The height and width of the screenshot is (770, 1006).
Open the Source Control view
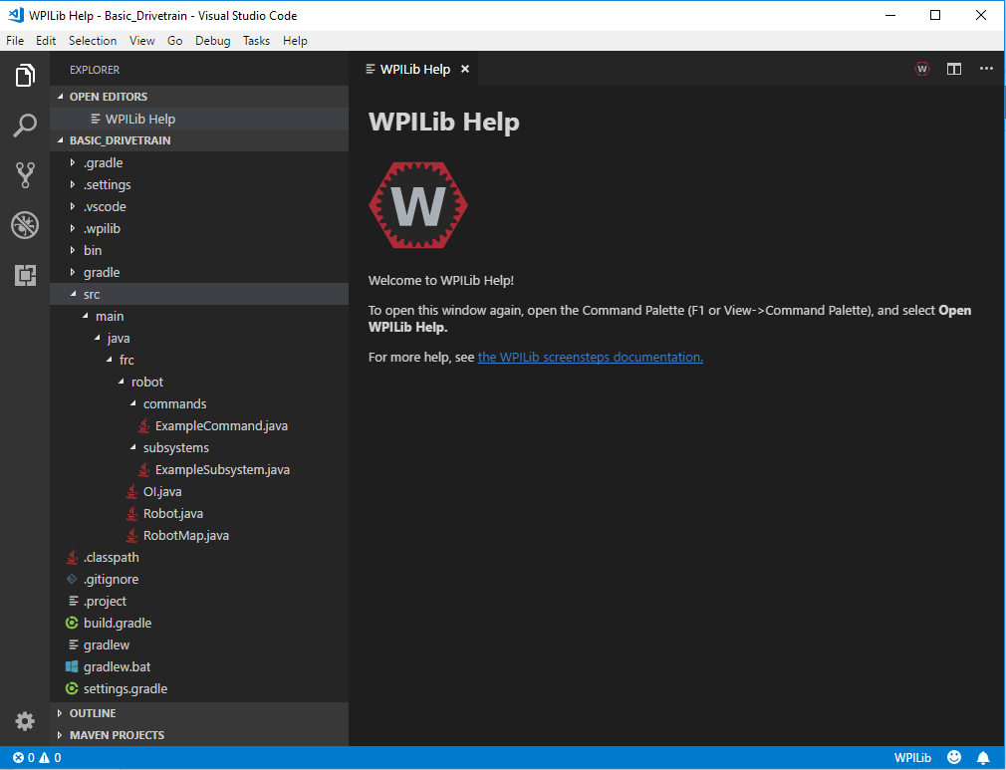click(25, 174)
